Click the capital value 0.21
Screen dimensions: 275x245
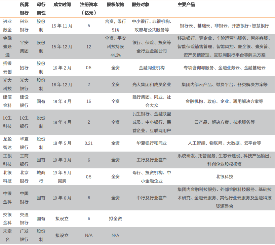coord(89,143)
